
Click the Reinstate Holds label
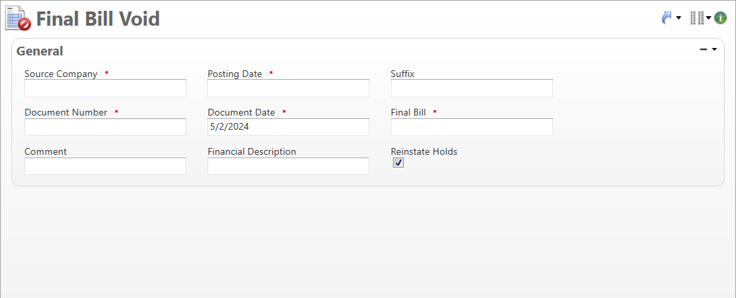click(x=424, y=151)
